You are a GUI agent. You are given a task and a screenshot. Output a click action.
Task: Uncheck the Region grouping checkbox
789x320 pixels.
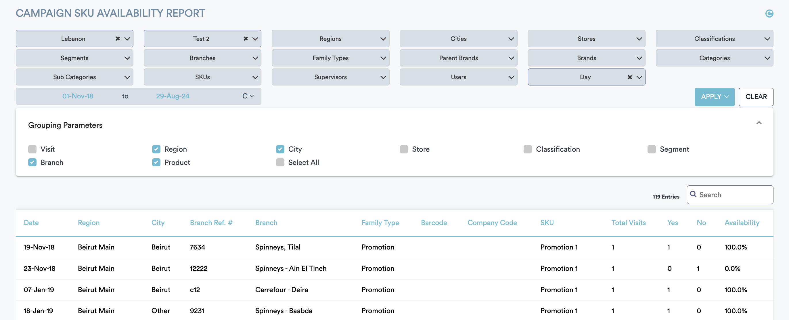pos(156,149)
